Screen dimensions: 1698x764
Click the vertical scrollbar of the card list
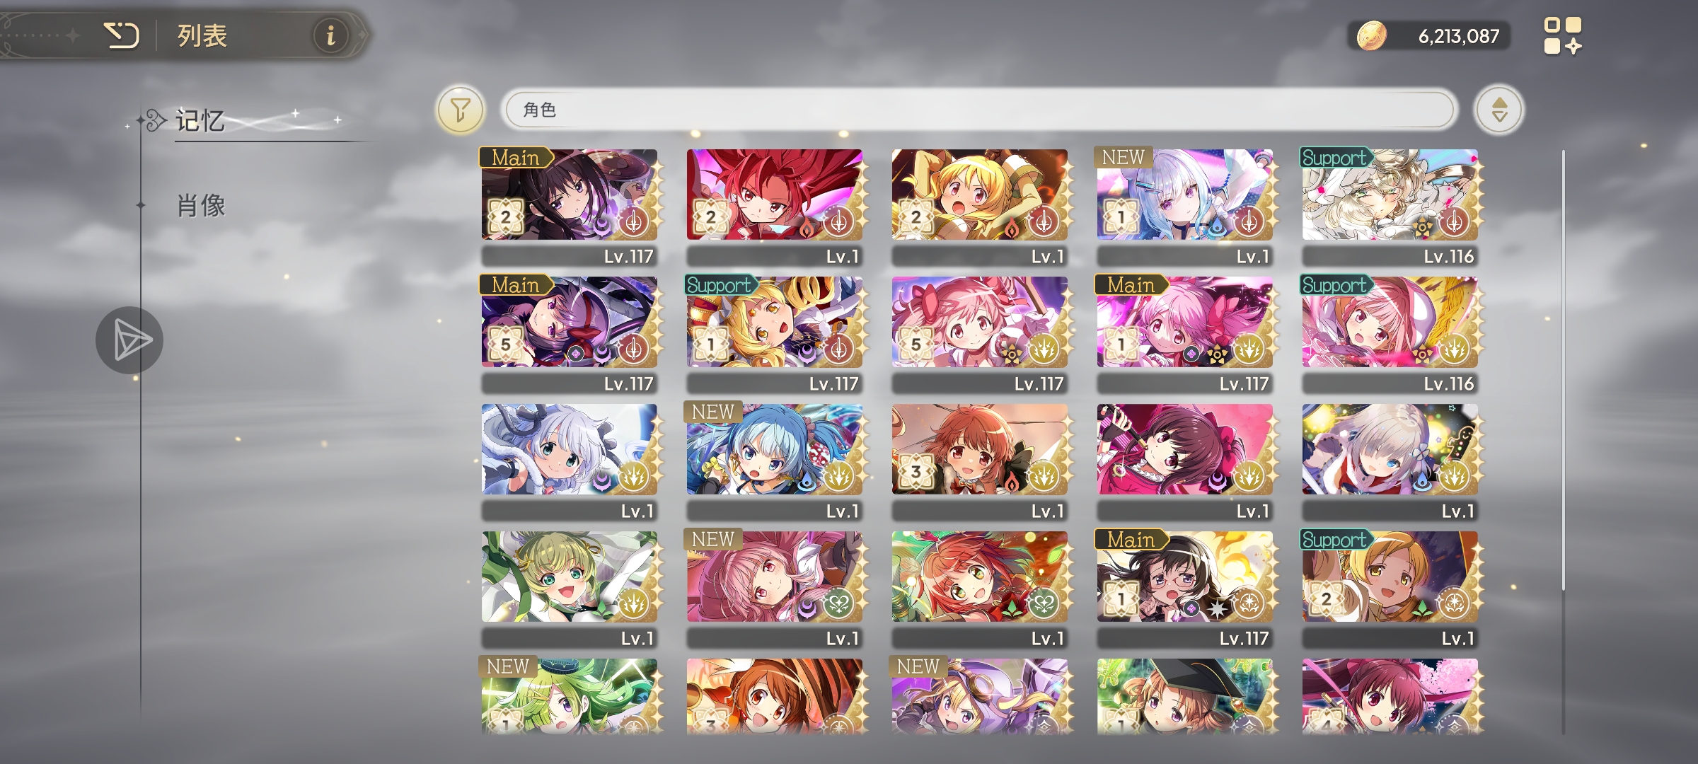pos(1563,370)
